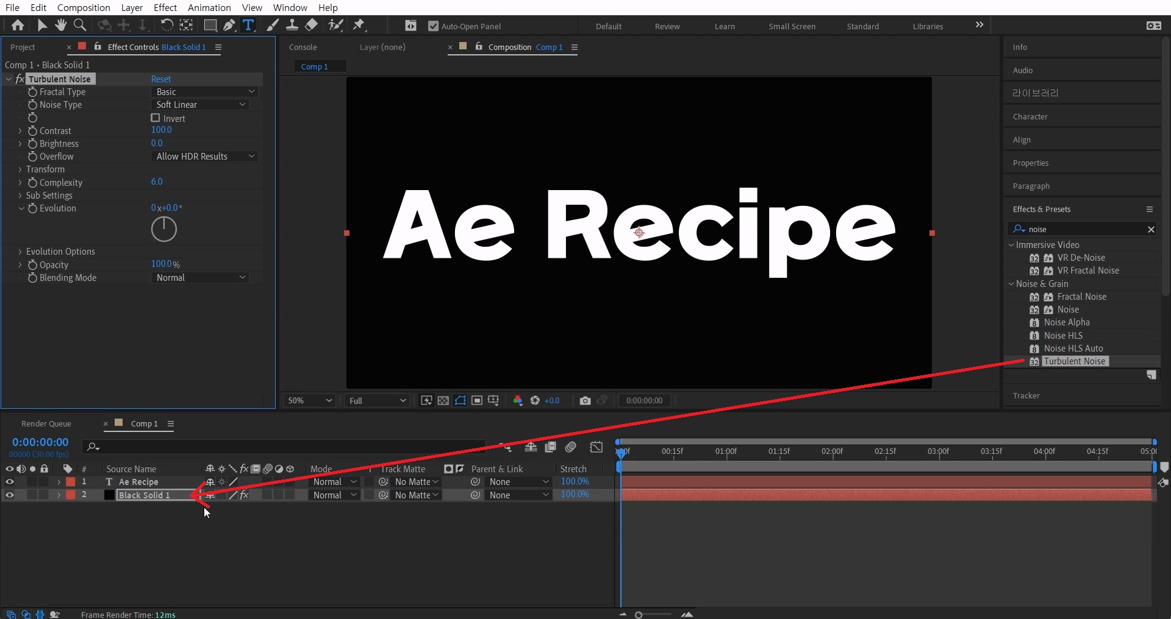Select the Rotation tool

click(167, 25)
